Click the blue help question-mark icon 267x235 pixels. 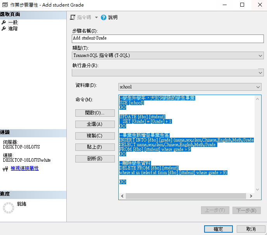coord(104,17)
